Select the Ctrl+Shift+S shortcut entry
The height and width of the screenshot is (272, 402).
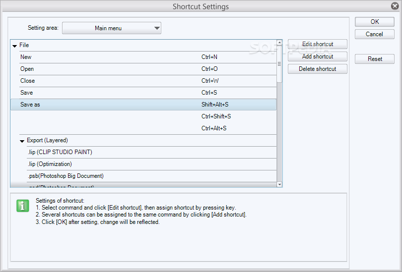point(216,116)
